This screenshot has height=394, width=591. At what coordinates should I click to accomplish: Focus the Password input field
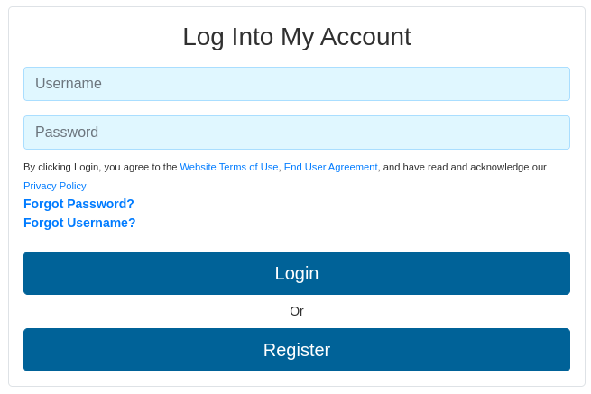pyautogui.click(x=297, y=133)
